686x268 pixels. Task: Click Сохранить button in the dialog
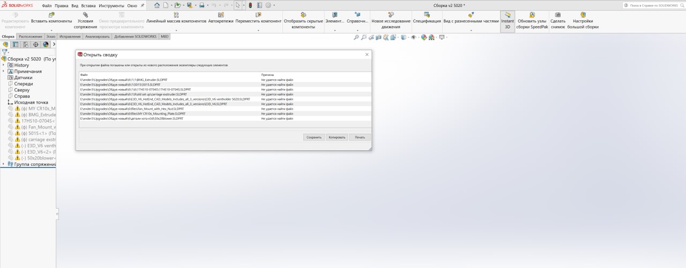click(x=314, y=137)
